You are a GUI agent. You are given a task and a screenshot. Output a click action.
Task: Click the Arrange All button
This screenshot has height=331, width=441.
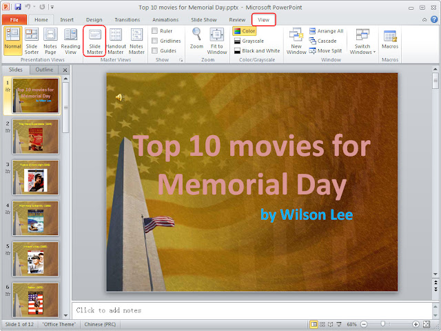click(x=326, y=31)
